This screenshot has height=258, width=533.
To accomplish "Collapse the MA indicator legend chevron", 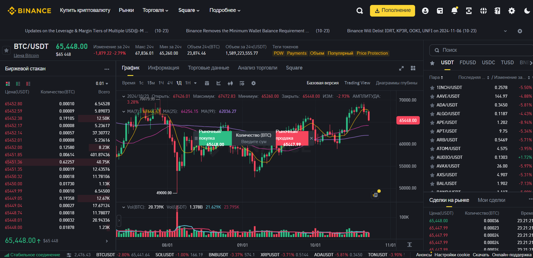I will pyautogui.click(x=123, y=111).
